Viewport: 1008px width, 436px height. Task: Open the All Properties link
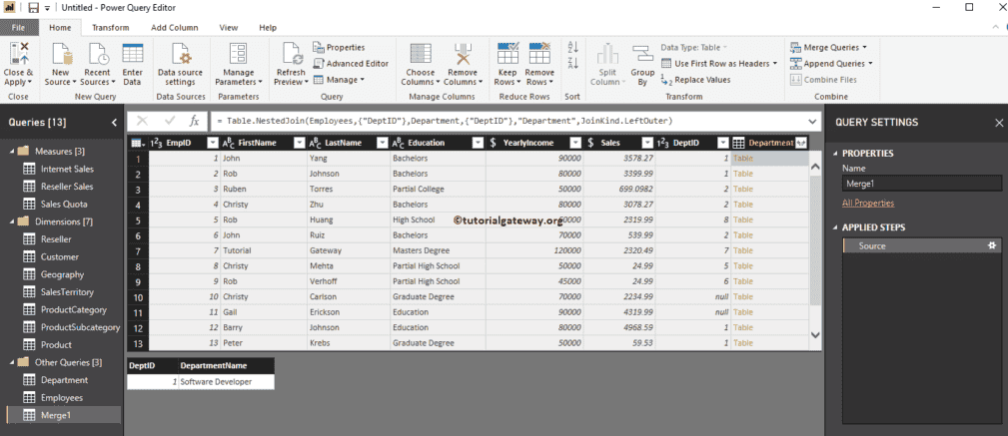tap(868, 203)
